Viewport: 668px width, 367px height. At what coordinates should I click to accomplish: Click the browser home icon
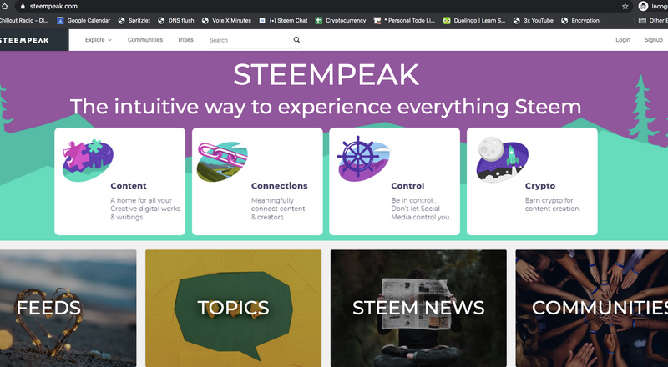click(5, 7)
